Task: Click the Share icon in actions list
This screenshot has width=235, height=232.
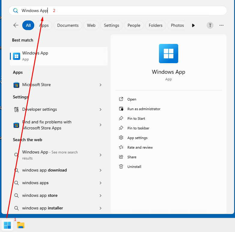Action: pyautogui.click(x=121, y=157)
